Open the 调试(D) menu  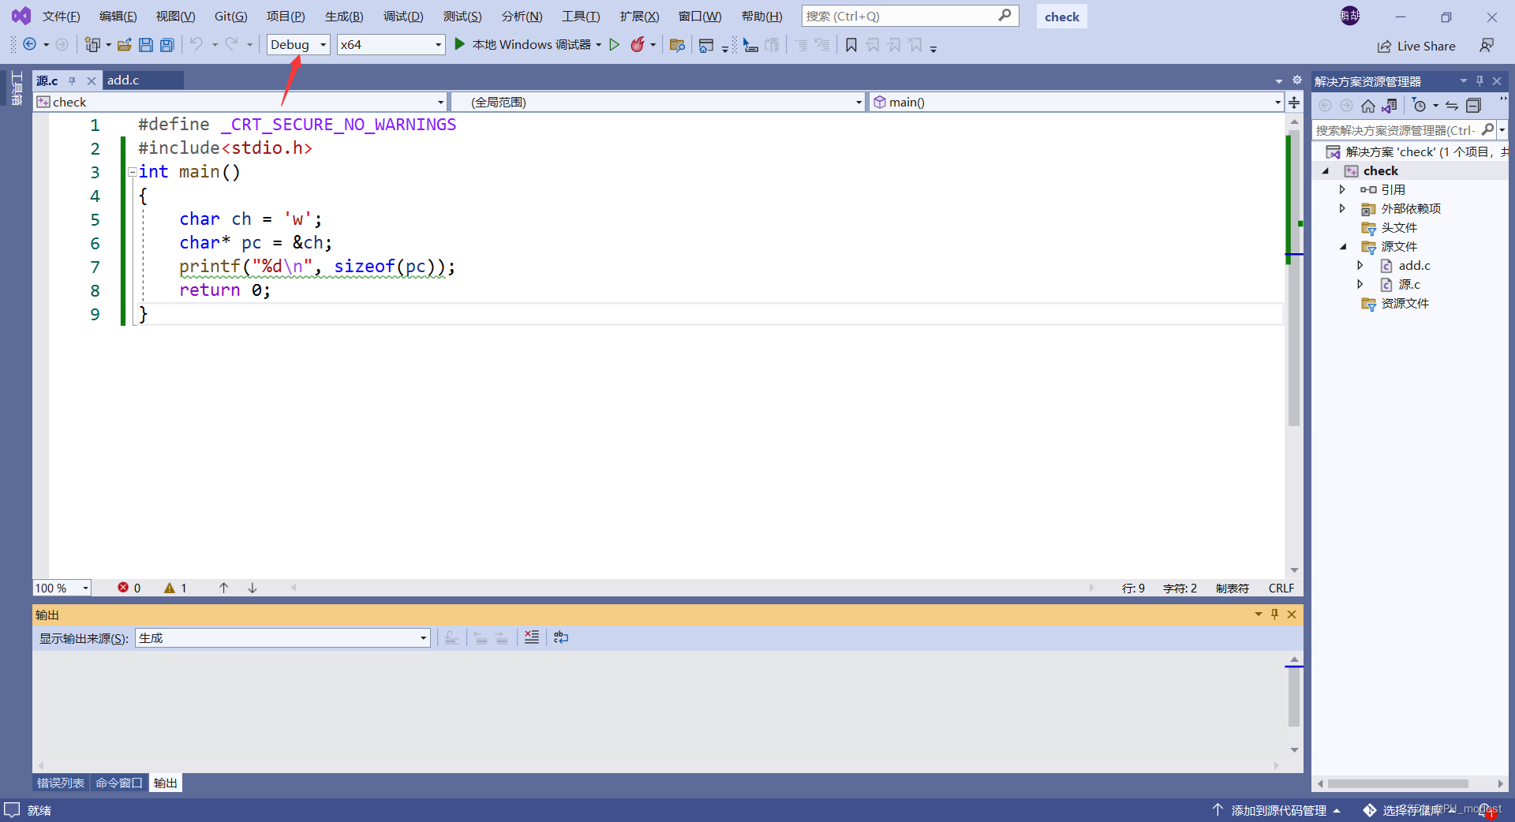pos(403,16)
